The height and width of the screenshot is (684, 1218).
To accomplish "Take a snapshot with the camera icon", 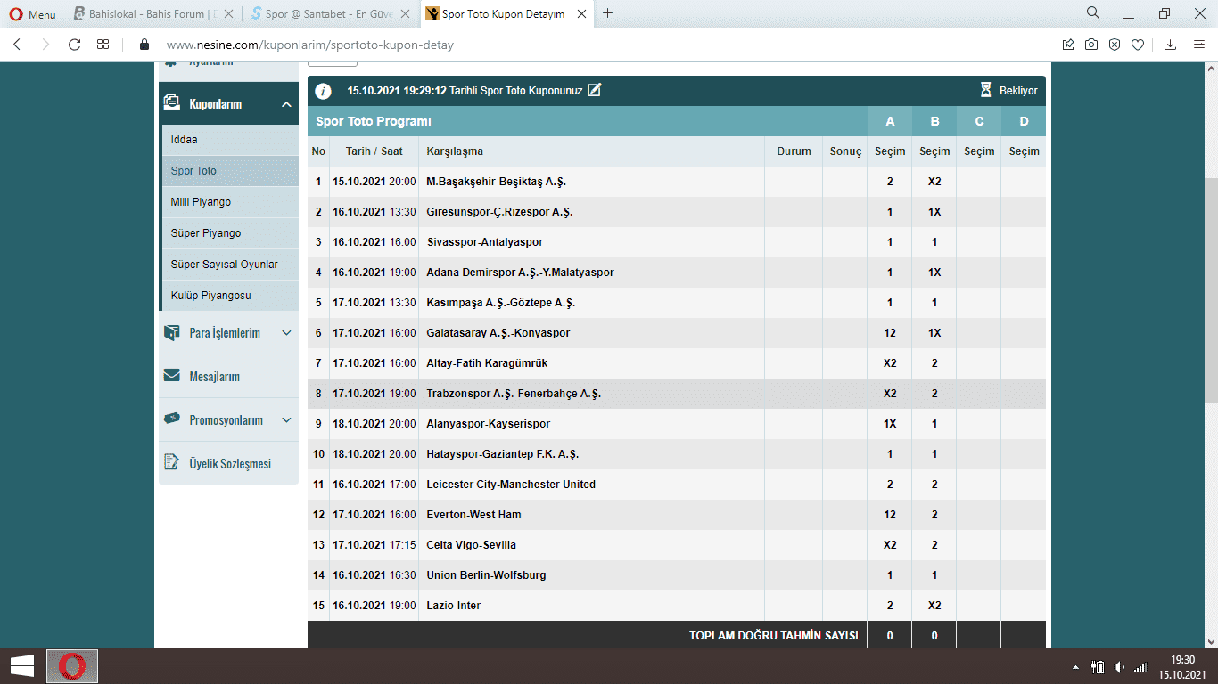I will 1091,45.
